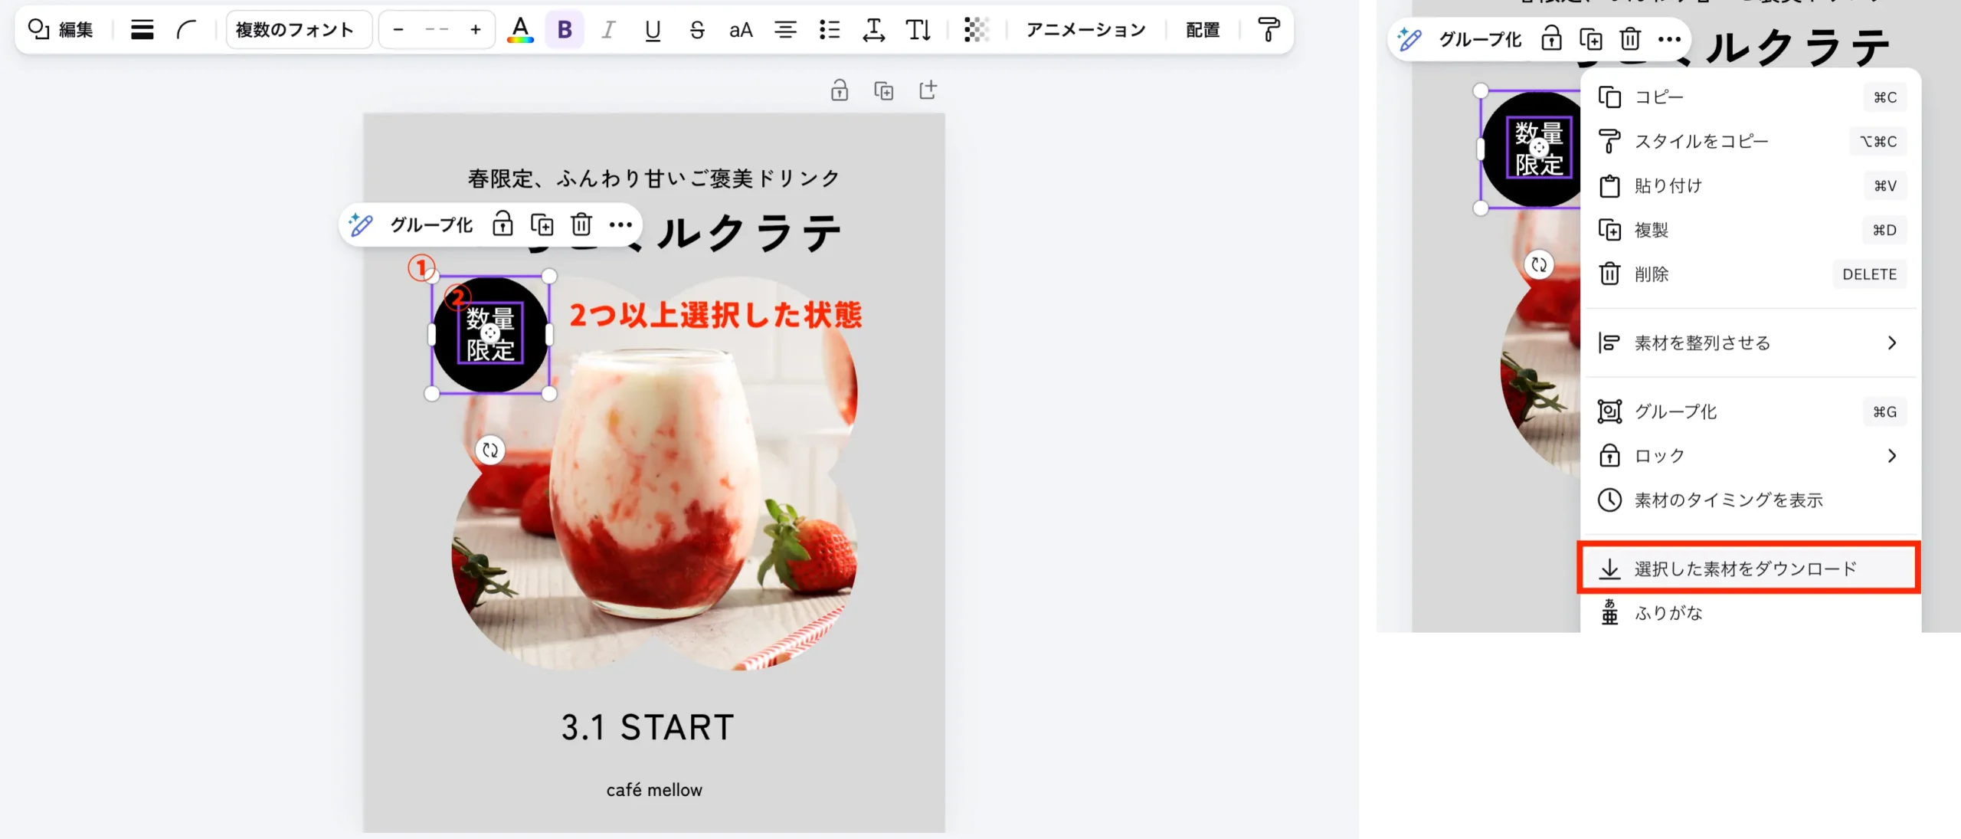
Task: Expand the ロック submenu arrow
Action: pyautogui.click(x=1892, y=456)
